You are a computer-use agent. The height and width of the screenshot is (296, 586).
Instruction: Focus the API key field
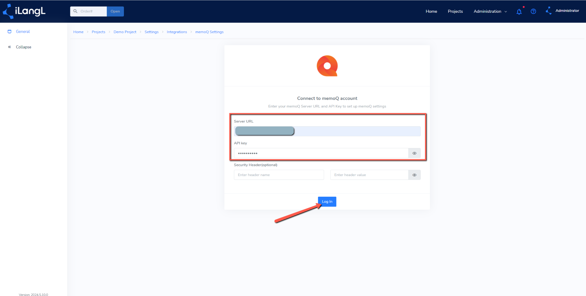point(321,153)
